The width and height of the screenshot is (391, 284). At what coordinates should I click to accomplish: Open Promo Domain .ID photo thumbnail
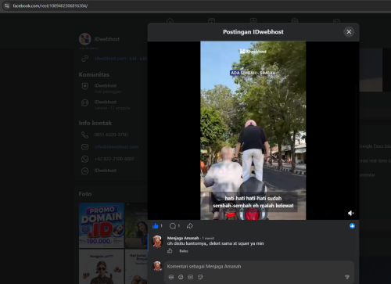[x=102, y=225]
